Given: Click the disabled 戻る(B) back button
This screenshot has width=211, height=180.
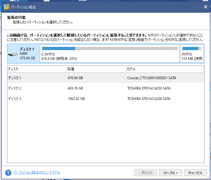Looking at the screenshot, I should 145,173.
